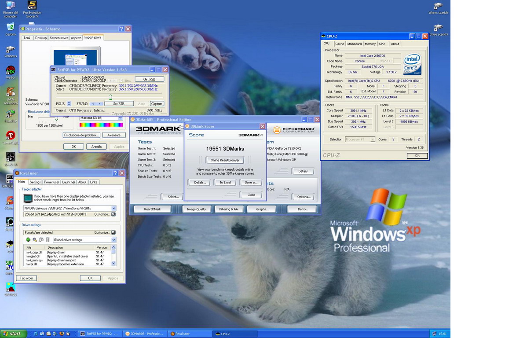Click the screen resolution slider thumb
This screenshot has height=338, width=523.
point(56,118)
